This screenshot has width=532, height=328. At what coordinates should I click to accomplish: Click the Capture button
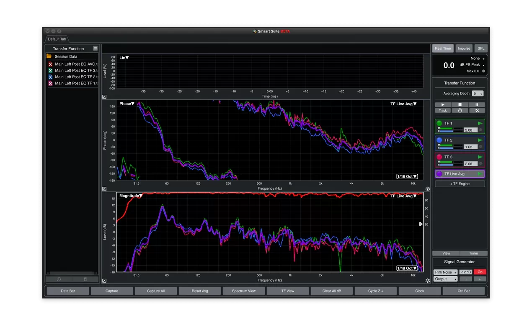(x=112, y=291)
